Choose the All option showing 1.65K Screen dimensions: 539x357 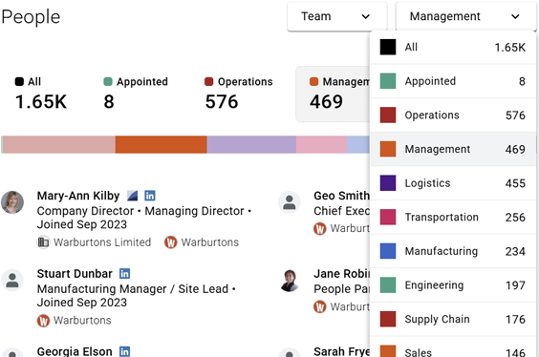pos(453,47)
